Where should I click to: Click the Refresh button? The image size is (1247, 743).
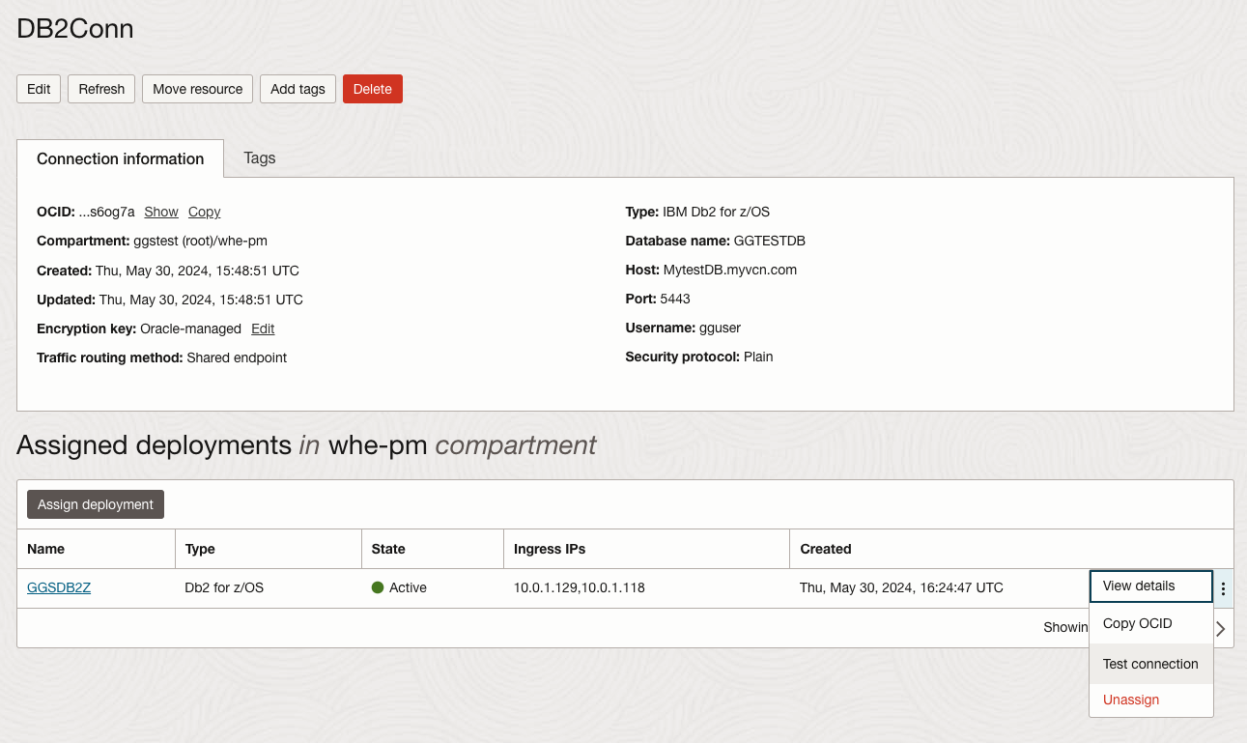[x=101, y=89]
